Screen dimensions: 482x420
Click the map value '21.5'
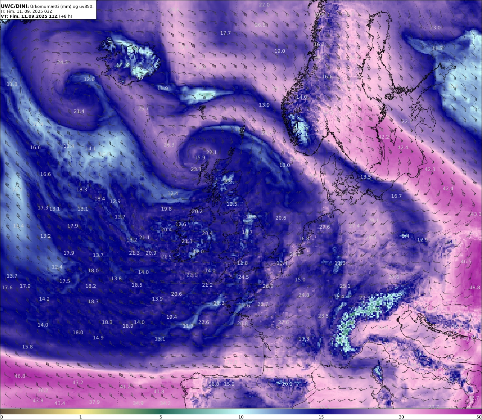[166, 257]
